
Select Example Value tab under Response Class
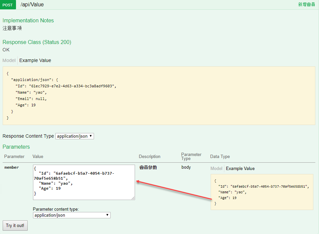pyautogui.click(x=35, y=60)
